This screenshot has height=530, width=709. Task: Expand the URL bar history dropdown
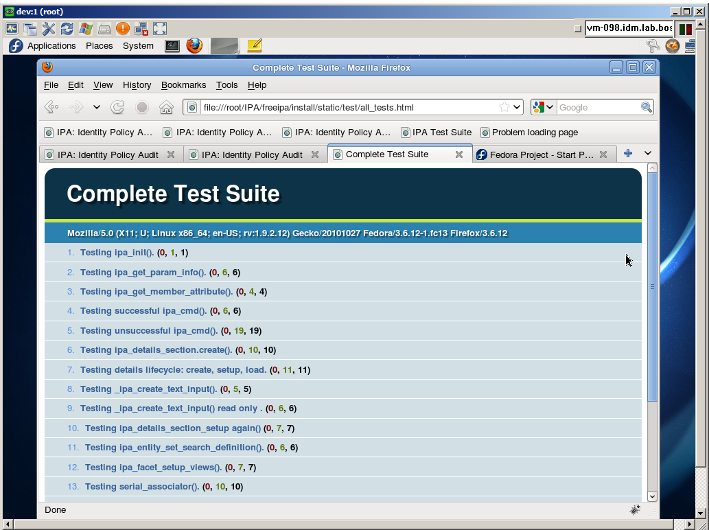coord(517,107)
